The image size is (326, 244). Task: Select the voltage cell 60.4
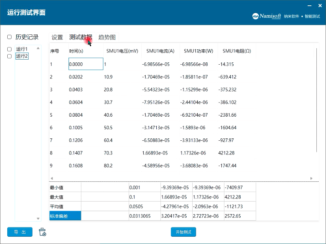pyautogui.click(x=122, y=140)
